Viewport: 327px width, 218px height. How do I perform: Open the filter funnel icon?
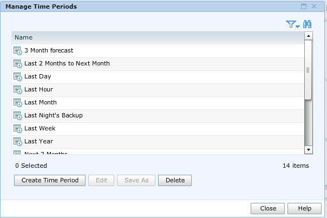[x=291, y=24]
